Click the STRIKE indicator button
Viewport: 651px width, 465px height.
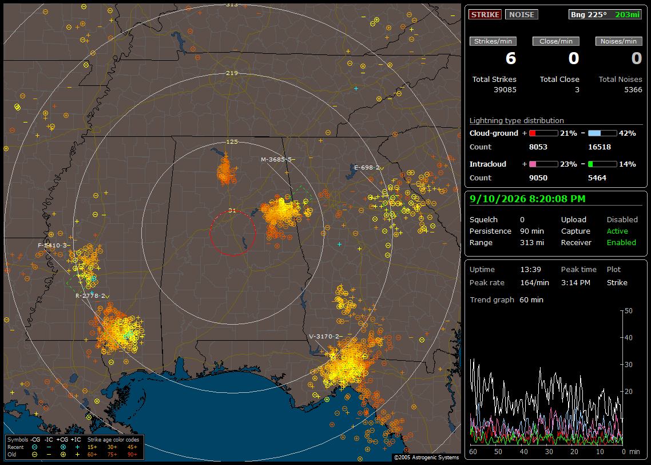click(x=485, y=14)
